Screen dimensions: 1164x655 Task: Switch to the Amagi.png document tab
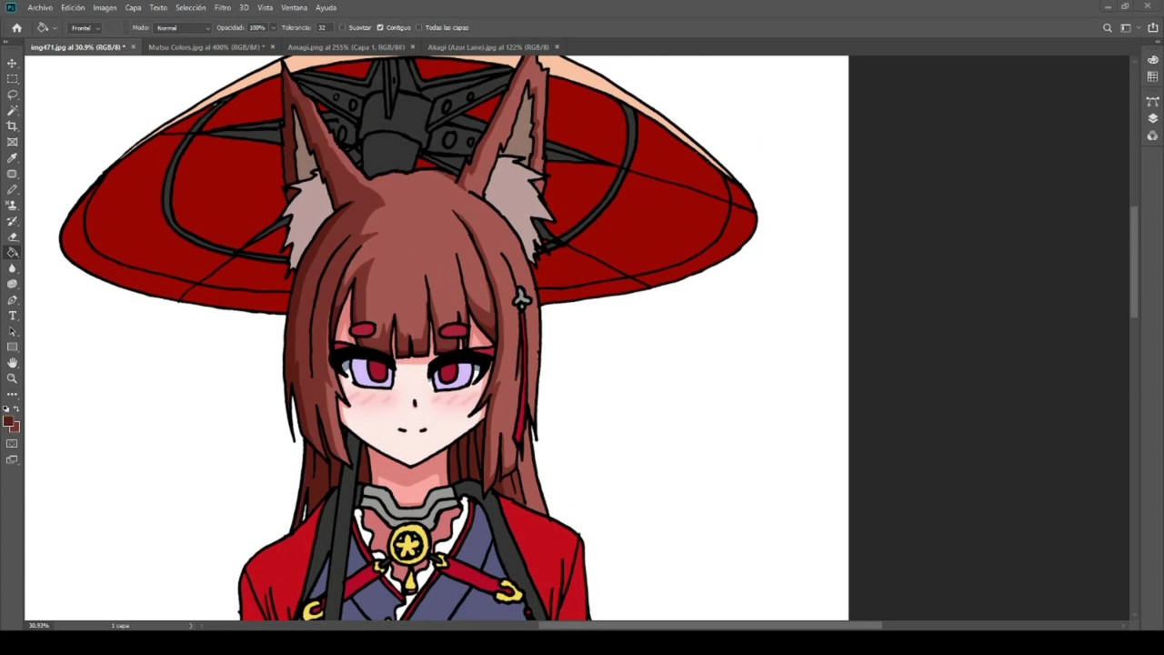pyautogui.click(x=346, y=47)
